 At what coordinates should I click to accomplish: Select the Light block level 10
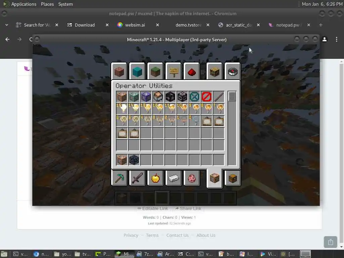pos(182,109)
